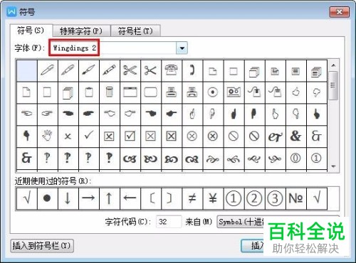Pick the checkmark symbol without a box
Image resolution: width=356 pixels, height=263 pixels.
89,136
